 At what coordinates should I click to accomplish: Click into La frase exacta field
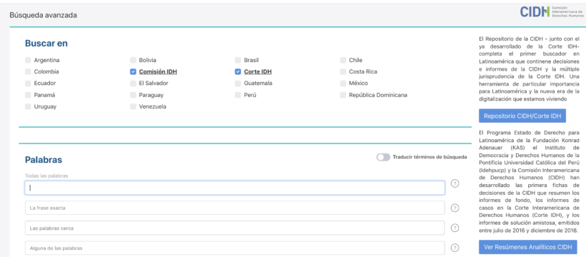(234, 208)
